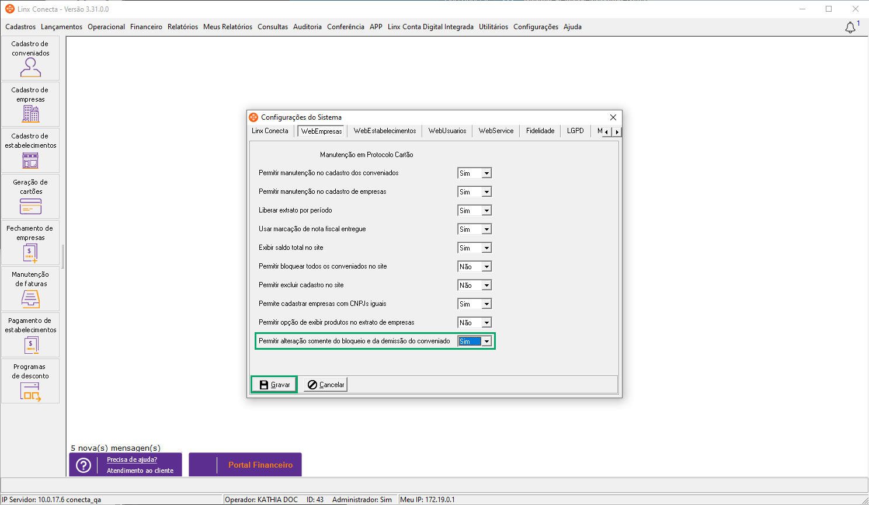Switch to the Linx Conecta tab
Screen dimensions: 869x505
tap(270, 131)
